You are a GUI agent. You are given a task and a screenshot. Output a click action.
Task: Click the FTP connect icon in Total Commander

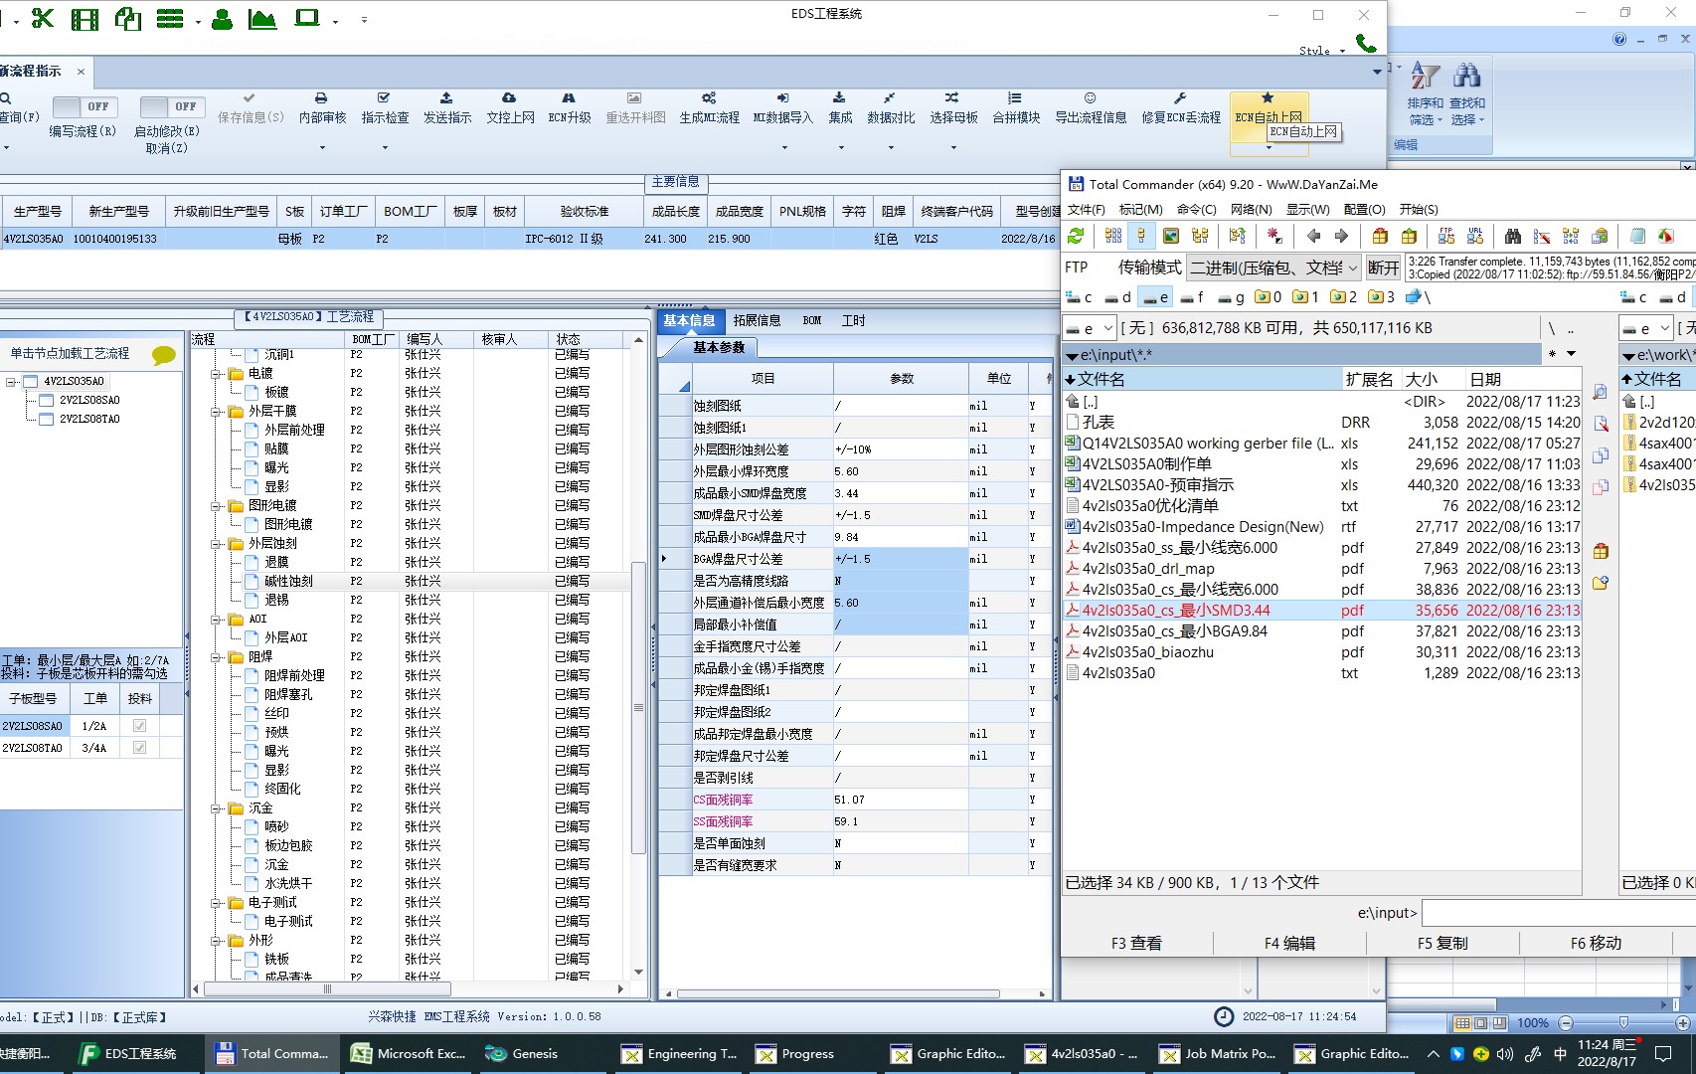point(1446,236)
